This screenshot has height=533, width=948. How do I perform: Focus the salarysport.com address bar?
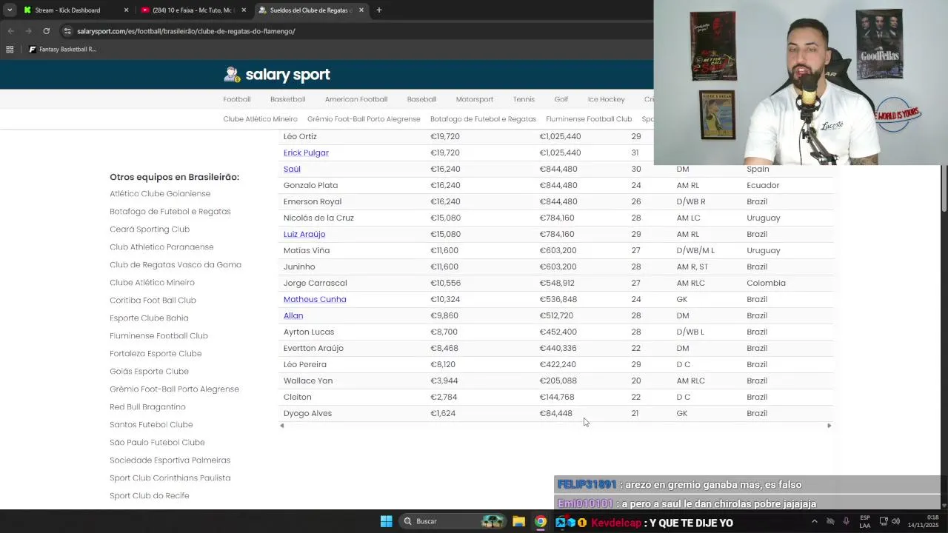(355, 31)
